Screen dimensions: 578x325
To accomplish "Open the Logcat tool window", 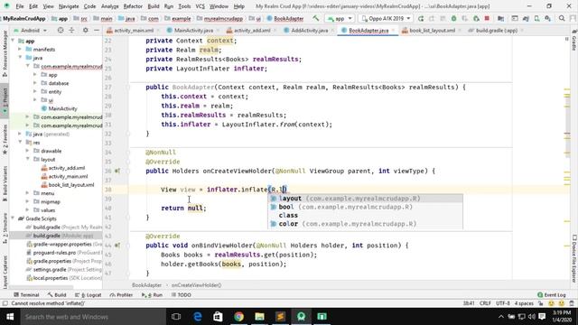I will (89, 295).
